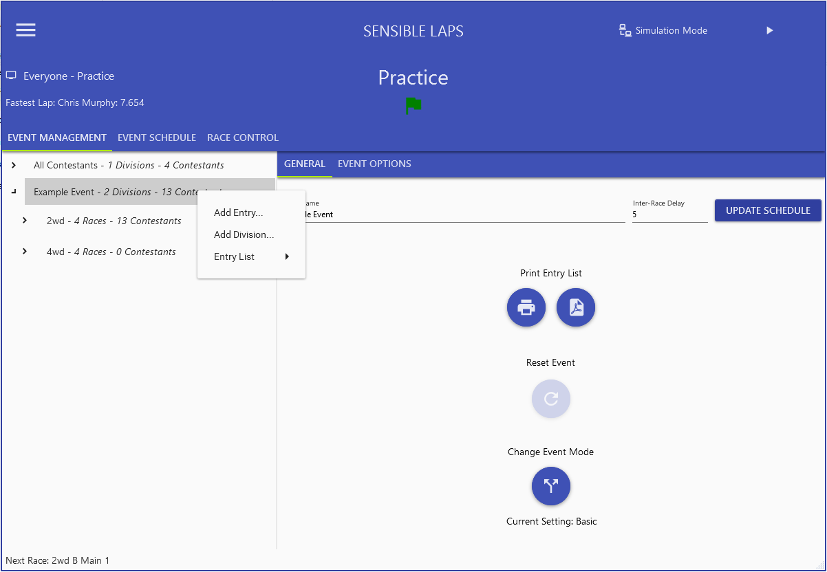Viewport: 827px width, 572px height.
Task: Click the Reset Event refresh icon
Action: click(x=551, y=399)
